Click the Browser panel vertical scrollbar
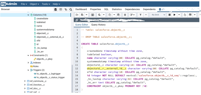201x95 pixels. (72, 79)
